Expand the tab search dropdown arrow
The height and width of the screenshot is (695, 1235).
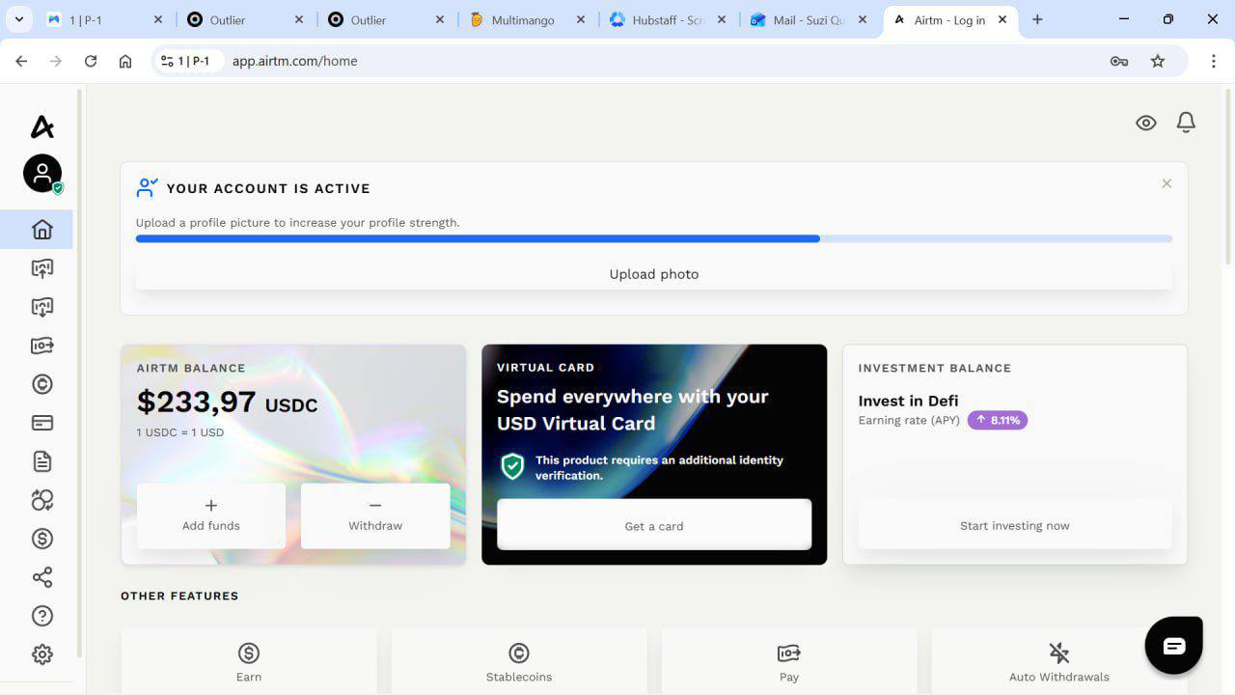[x=18, y=19]
